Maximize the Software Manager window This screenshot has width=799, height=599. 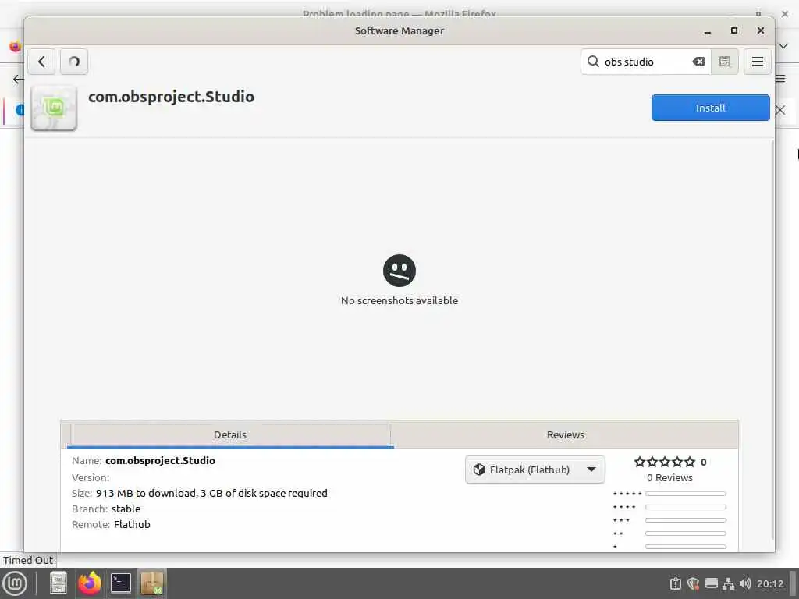[733, 30]
